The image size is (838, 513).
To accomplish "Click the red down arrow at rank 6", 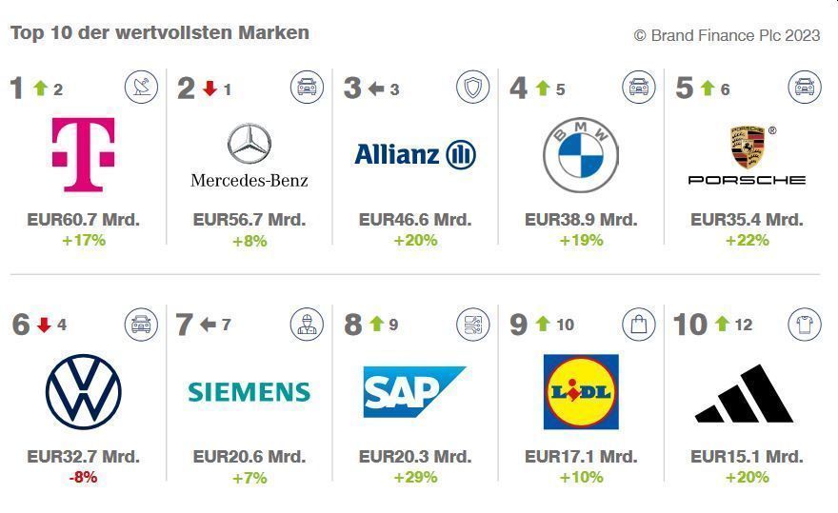I will [43, 325].
